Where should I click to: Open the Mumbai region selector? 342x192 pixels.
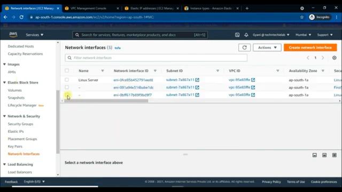[x=303, y=35]
